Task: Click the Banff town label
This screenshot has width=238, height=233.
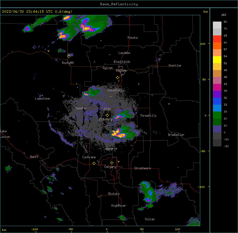Action: 34,157
